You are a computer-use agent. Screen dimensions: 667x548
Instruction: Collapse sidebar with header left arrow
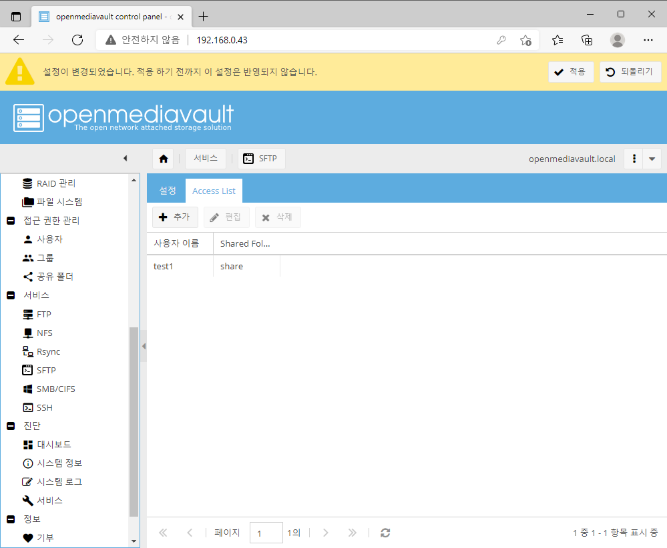(x=125, y=159)
